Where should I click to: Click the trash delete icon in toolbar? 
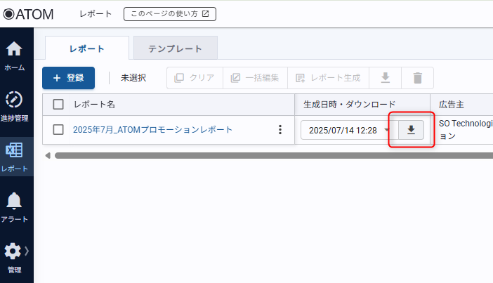tap(418, 78)
